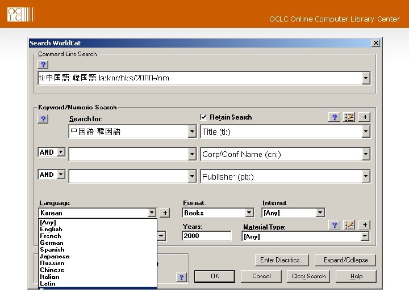This screenshot has width=409, height=306.
Task: Open the Publisher (pb:) index dropdown
Action: click(366, 177)
